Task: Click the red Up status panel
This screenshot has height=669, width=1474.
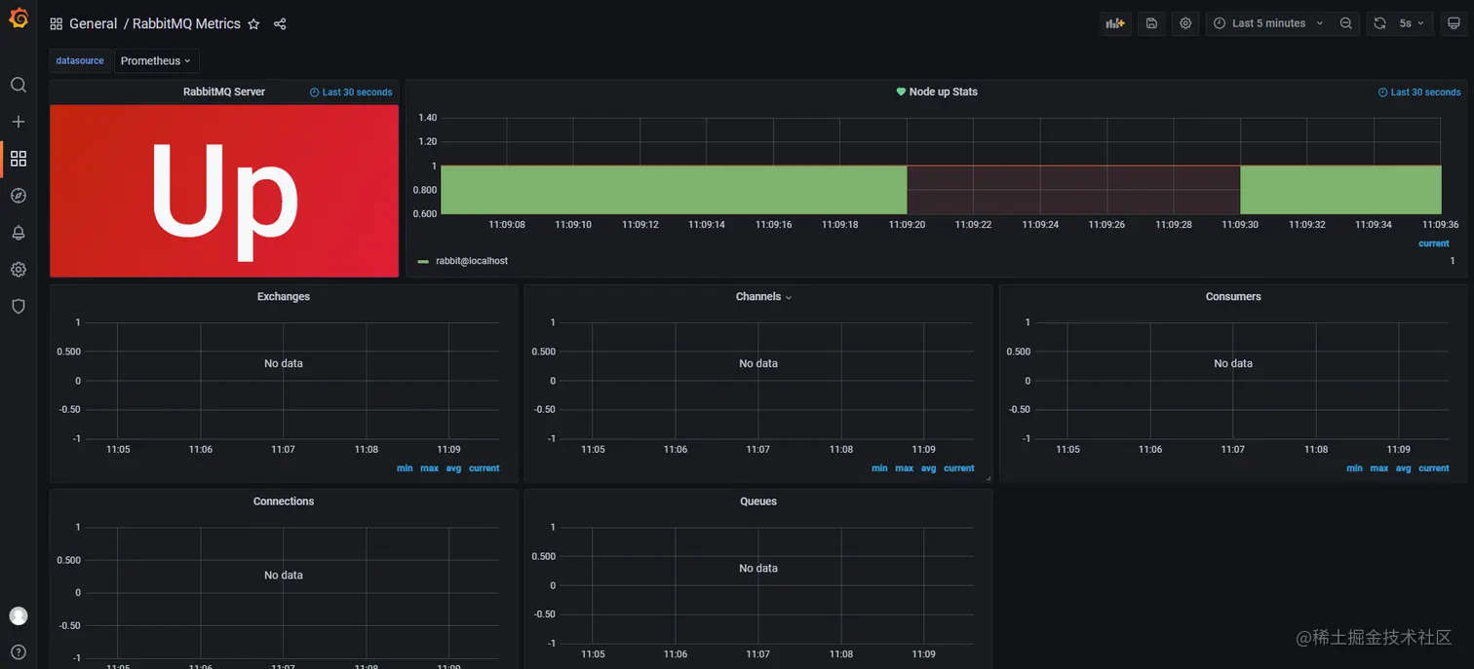Action: (x=224, y=191)
